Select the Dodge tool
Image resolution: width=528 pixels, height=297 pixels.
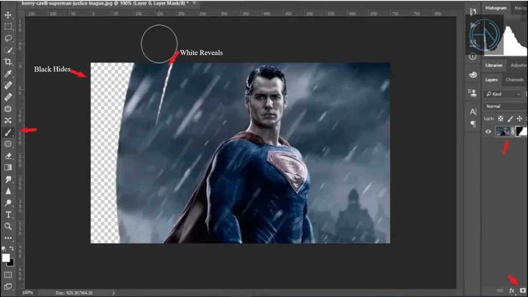pos(8,203)
